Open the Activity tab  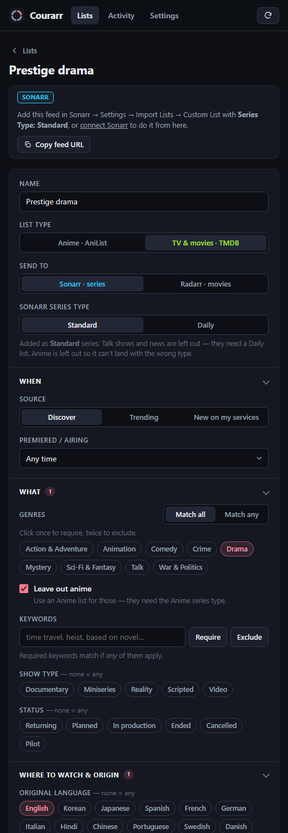[121, 16]
